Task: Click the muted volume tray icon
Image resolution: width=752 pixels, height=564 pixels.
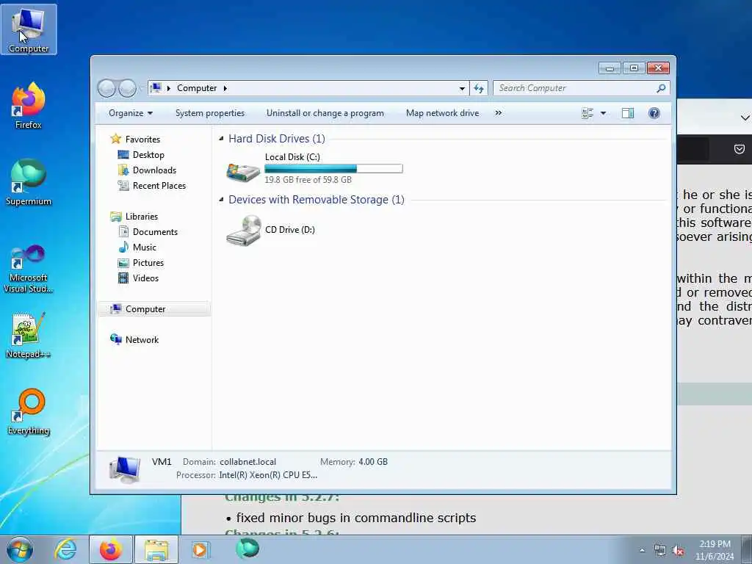Action: click(678, 551)
